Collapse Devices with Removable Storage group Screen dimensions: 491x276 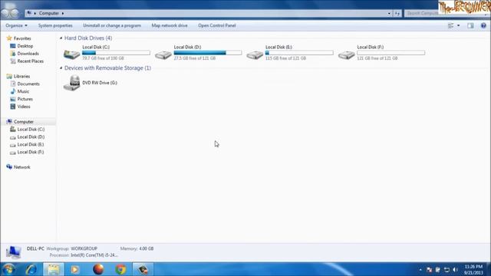(x=61, y=68)
